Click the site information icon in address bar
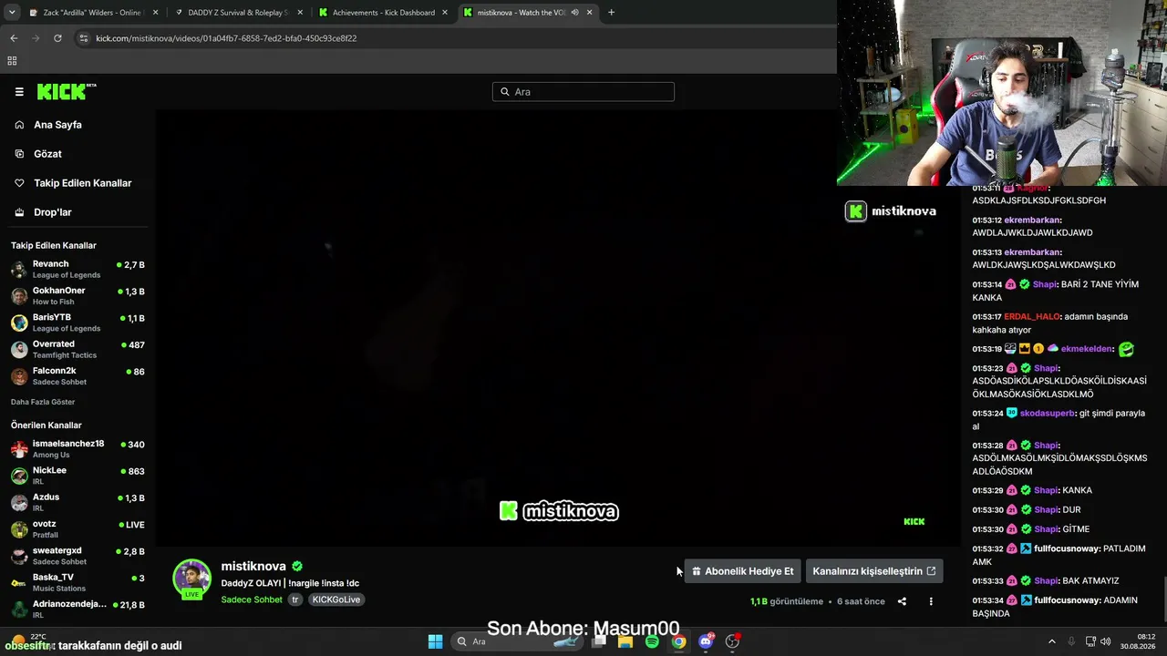Image resolution: width=1167 pixels, height=656 pixels. (x=84, y=38)
